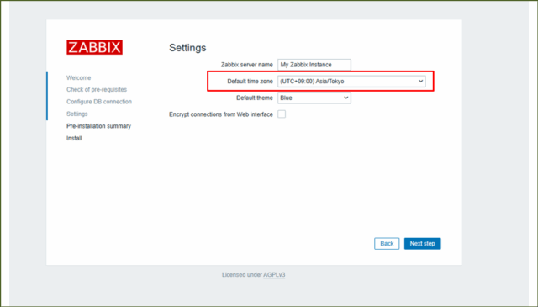538x307 pixels.
Task: Select the Install step in sidebar
Action: click(74, 139)
